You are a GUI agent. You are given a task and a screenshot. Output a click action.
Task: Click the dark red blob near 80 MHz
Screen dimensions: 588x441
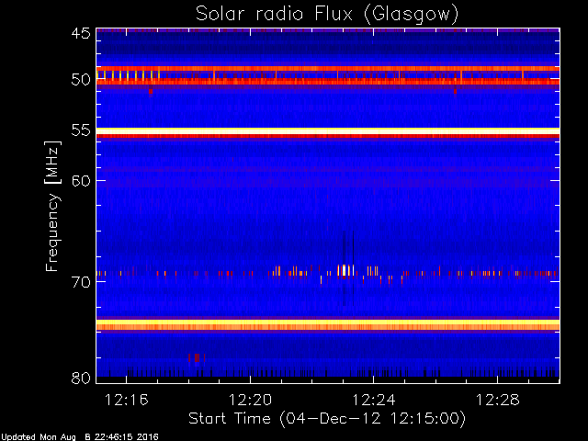[x=197, y=357]
